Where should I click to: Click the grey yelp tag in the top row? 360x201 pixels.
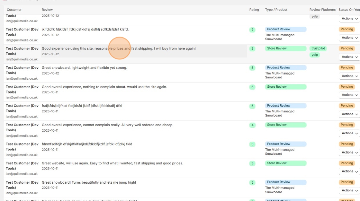point(315,16)
